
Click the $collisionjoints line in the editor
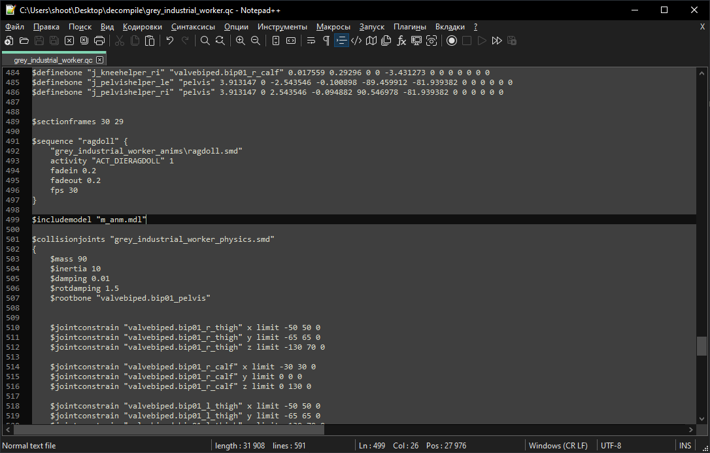click(153, 239)
